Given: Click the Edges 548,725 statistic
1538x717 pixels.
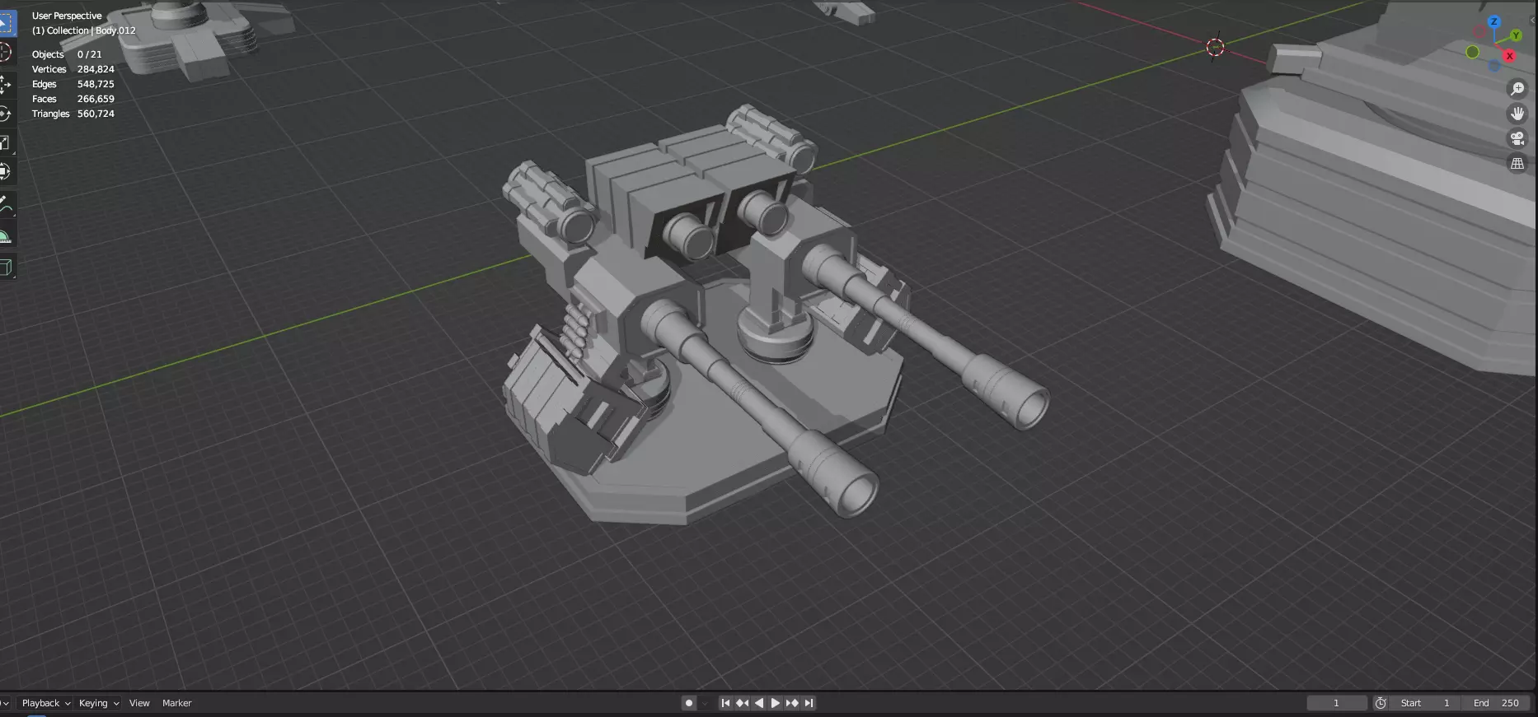Looking at the screenshot, I should click(x=73, y=84).
